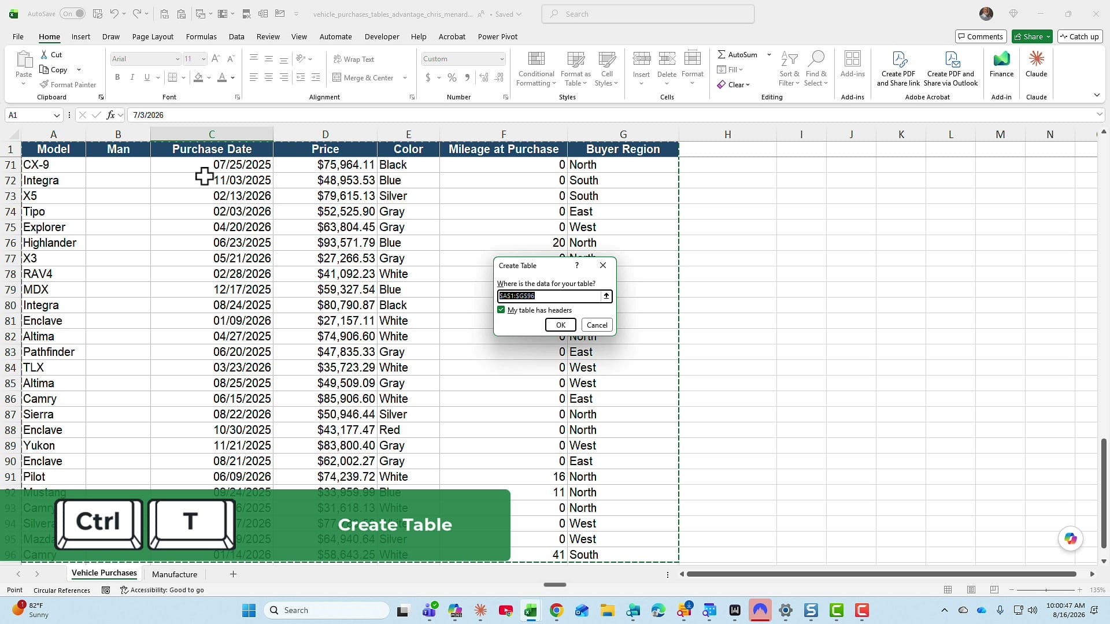
Task: Expand the formula bar
Action: tap(1100, 114)
